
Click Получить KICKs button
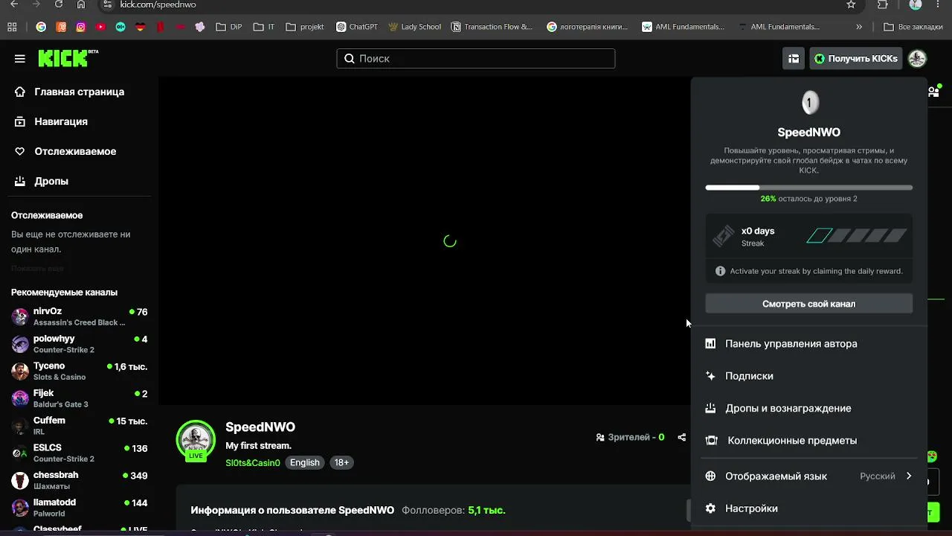[856, 59]
